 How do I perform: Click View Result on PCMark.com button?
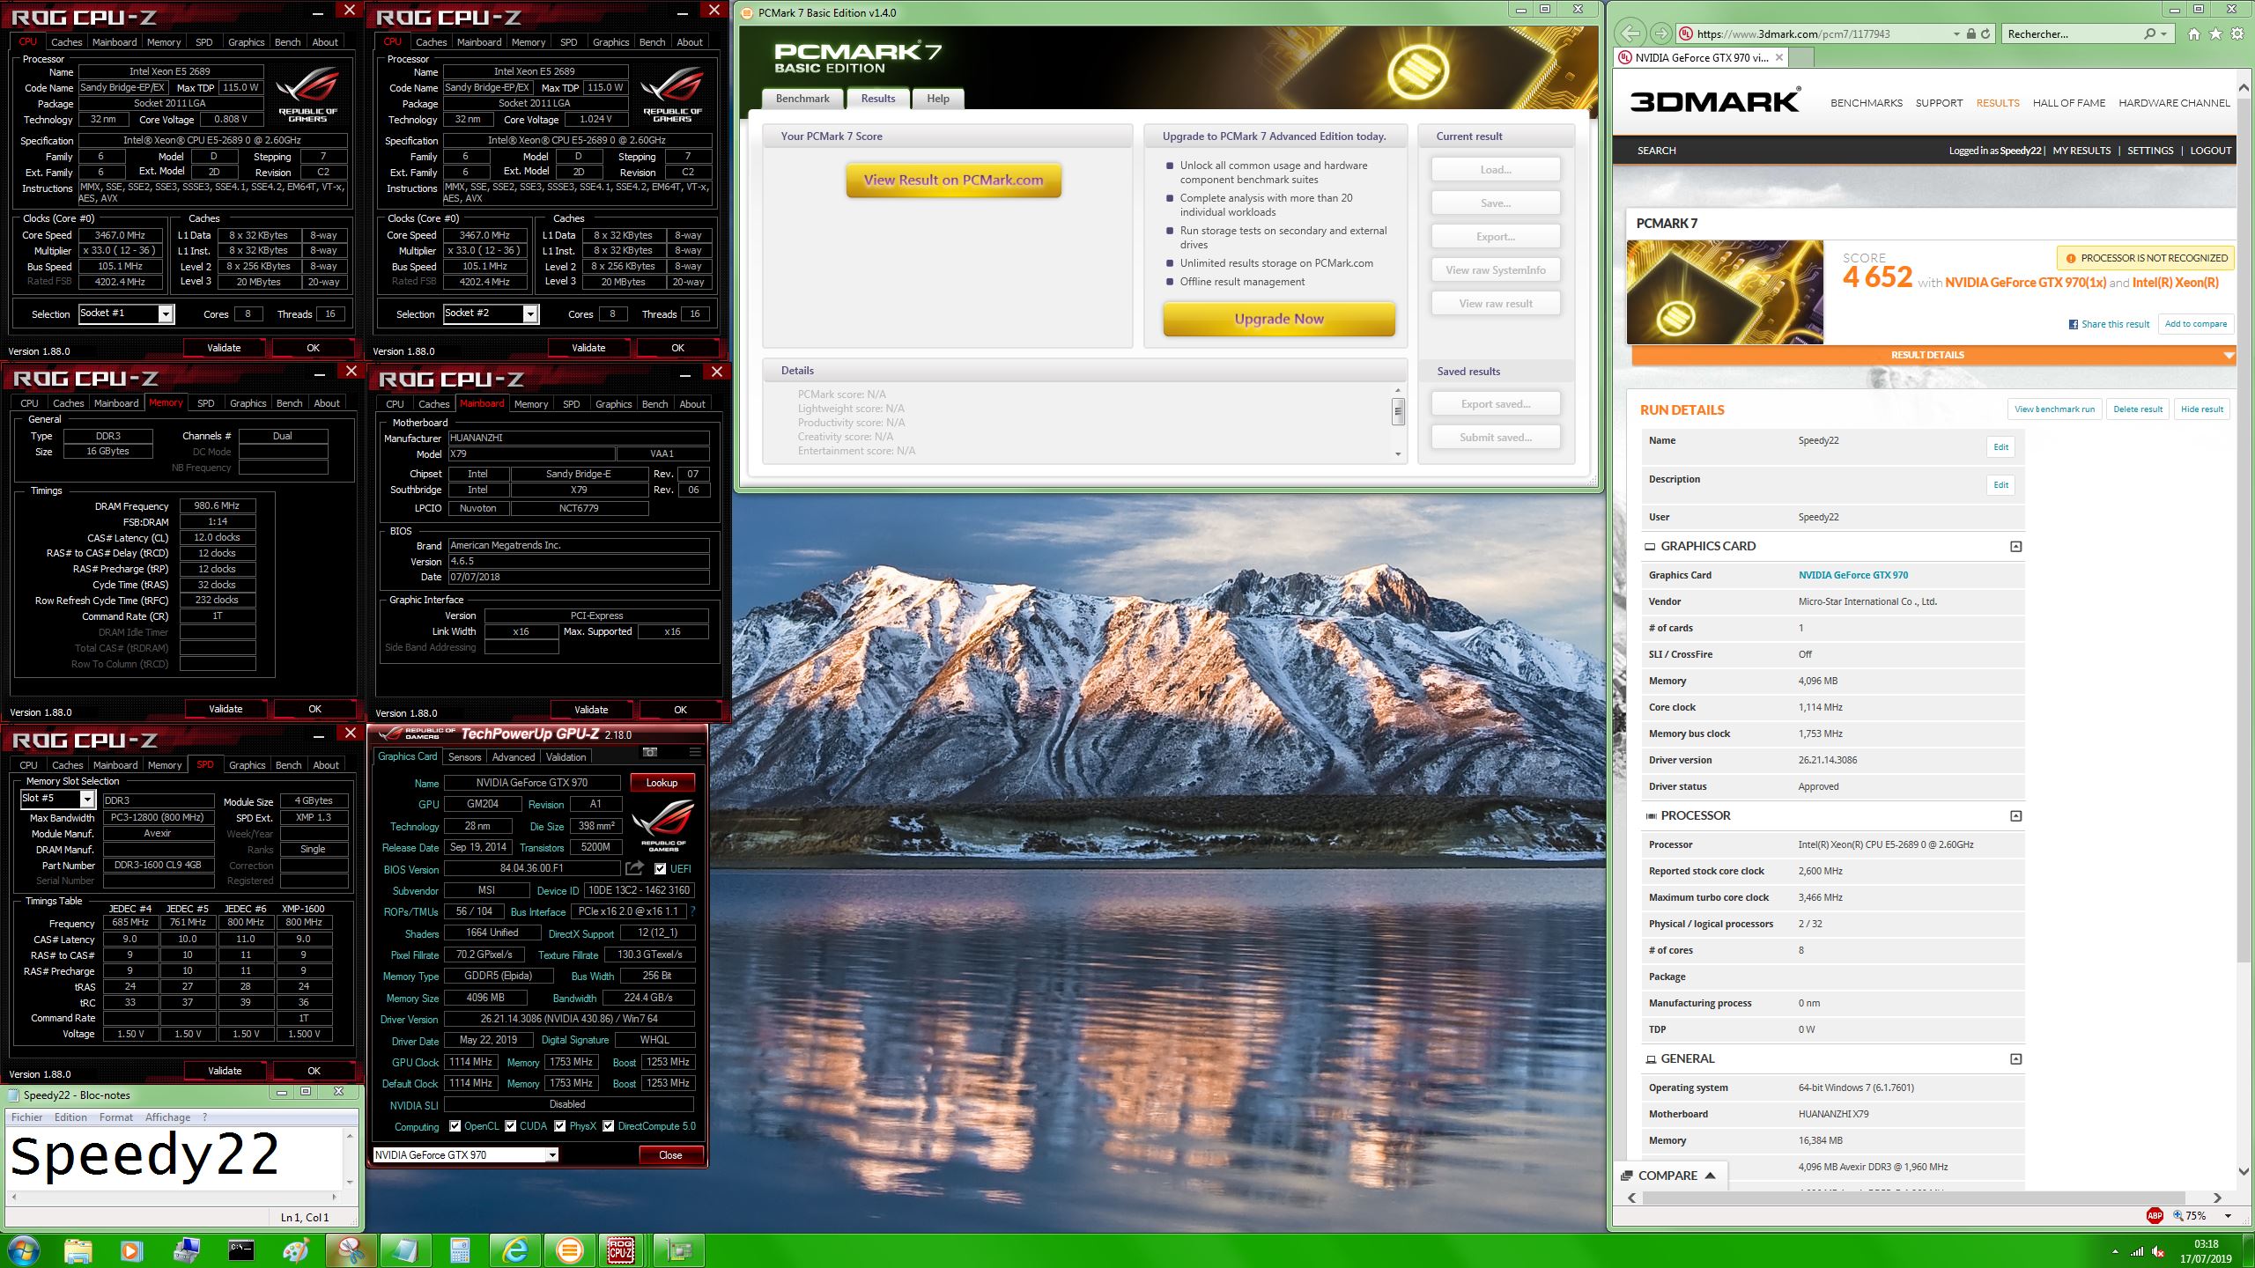(x=953, y=180)
